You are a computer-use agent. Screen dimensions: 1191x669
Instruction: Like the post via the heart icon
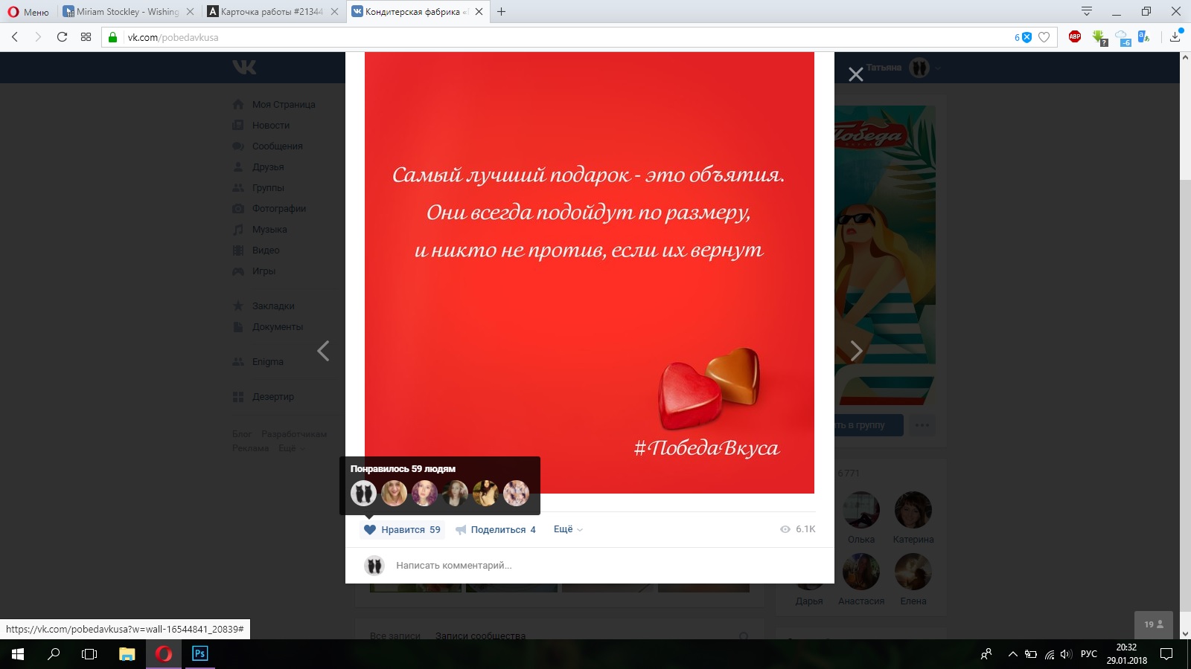coord(370,529)
